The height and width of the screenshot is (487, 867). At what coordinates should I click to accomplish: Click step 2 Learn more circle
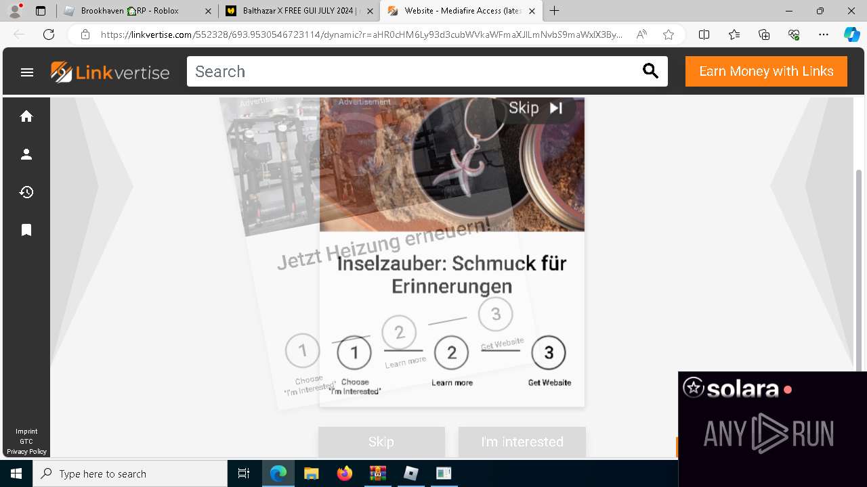pyautogui.click(x=451, y=353)
